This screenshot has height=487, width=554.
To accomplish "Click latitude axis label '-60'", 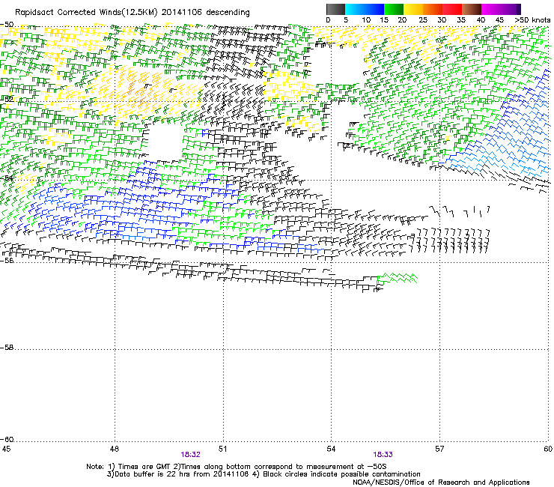I will pyautogui.click(x=7, y=439).
